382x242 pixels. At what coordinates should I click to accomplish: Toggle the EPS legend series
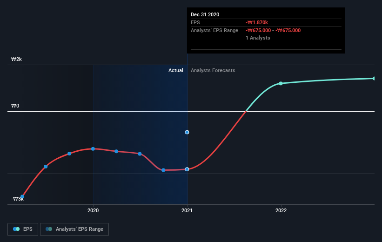[23, 229]
